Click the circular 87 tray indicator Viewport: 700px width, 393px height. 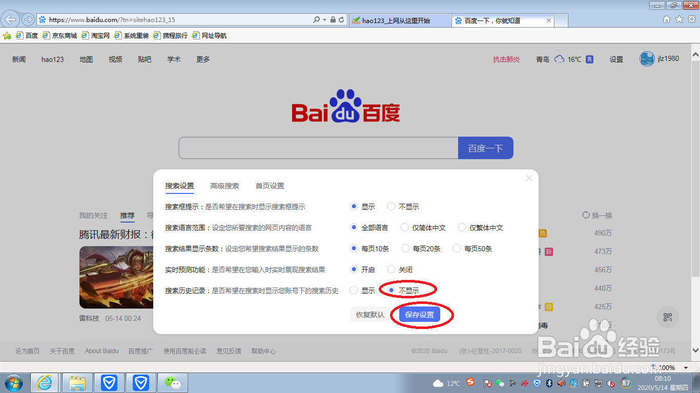626,383
